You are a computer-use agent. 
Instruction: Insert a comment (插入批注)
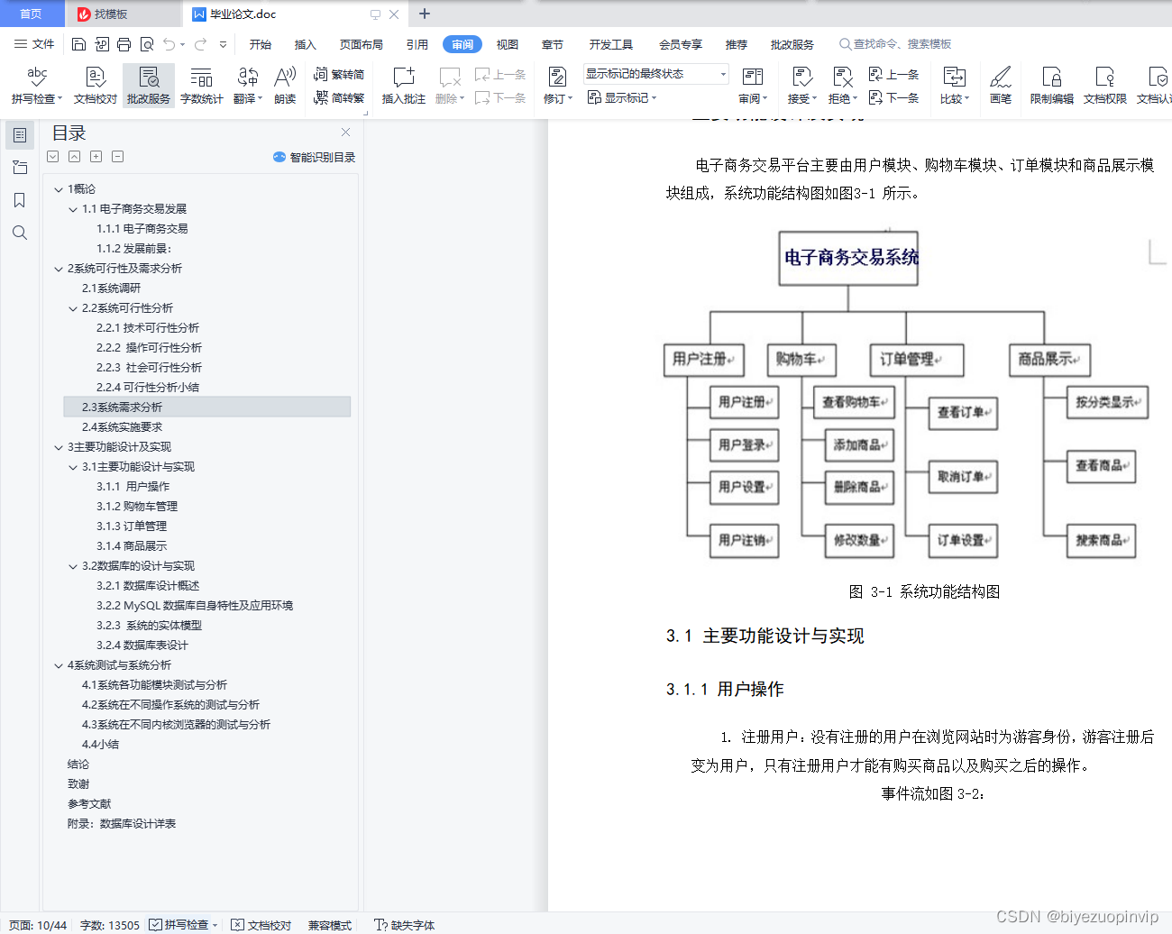[x=404, y=86]
